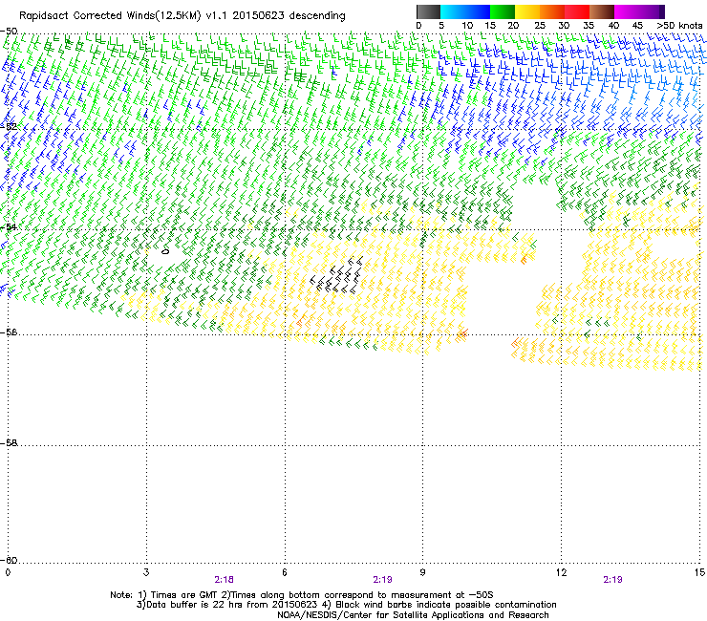Click the magenta 40-45 knots legend swatch

pos(627,11)
